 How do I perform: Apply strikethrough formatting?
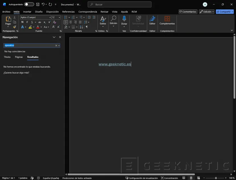coord(40,22)
